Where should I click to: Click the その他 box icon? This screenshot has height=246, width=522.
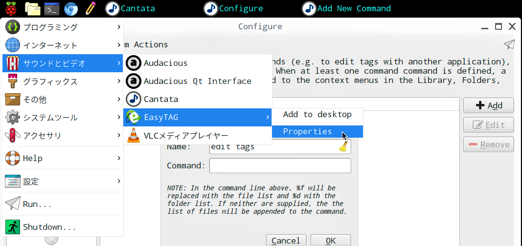pyautogui.click(x=13, y=99)
